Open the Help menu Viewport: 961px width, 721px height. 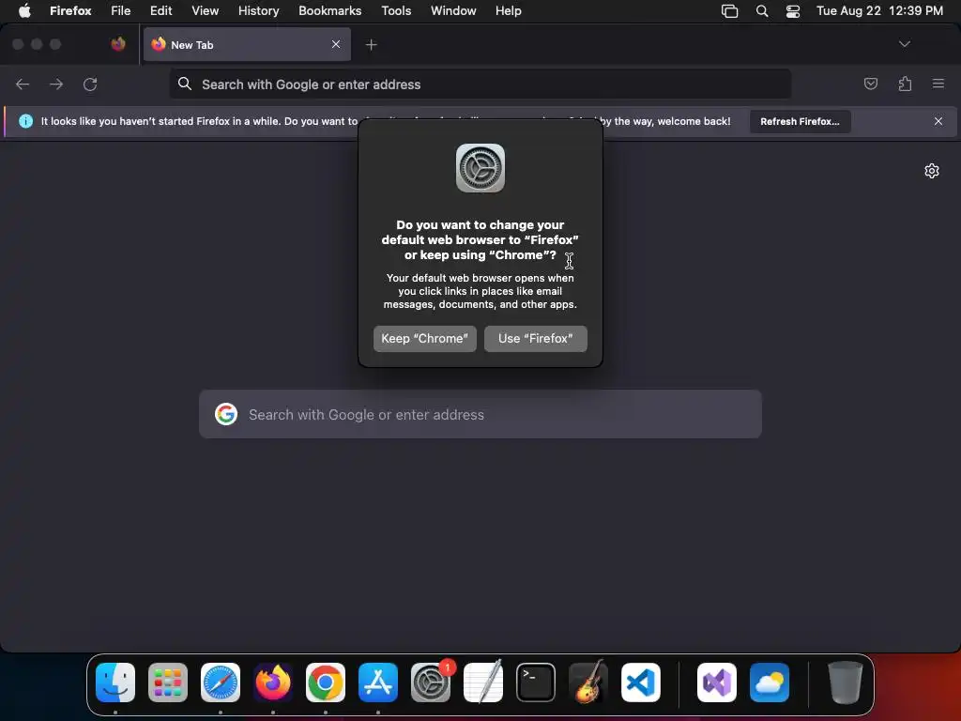(509, 10)
